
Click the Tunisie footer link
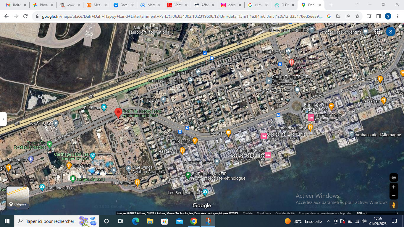point(248,213)
